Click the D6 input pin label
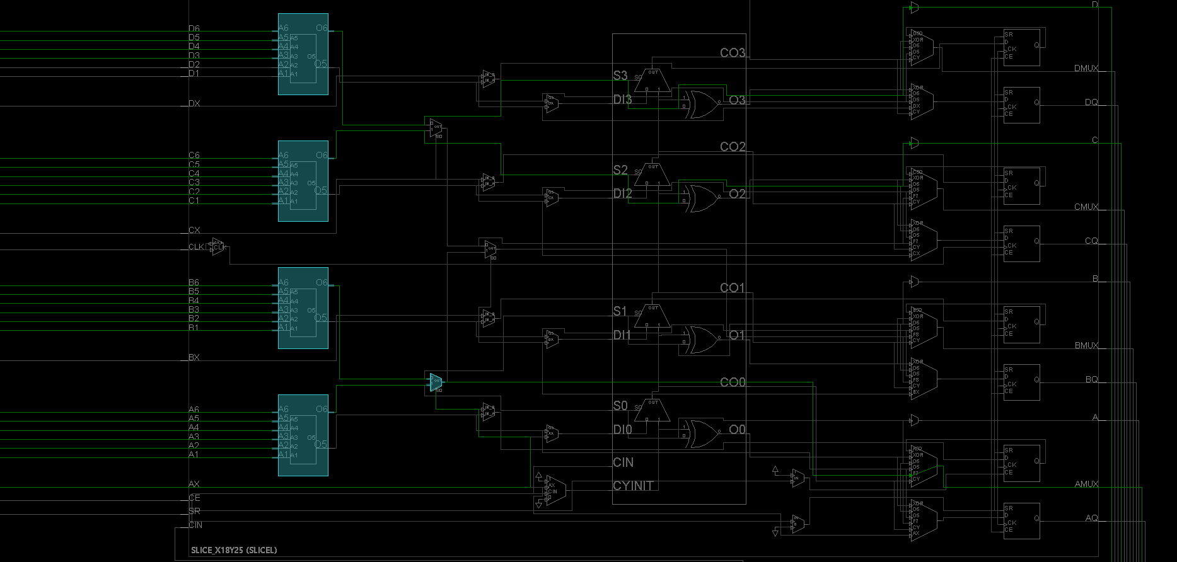1177x562 pixels. pyautogui.click(x=194, y=29)
